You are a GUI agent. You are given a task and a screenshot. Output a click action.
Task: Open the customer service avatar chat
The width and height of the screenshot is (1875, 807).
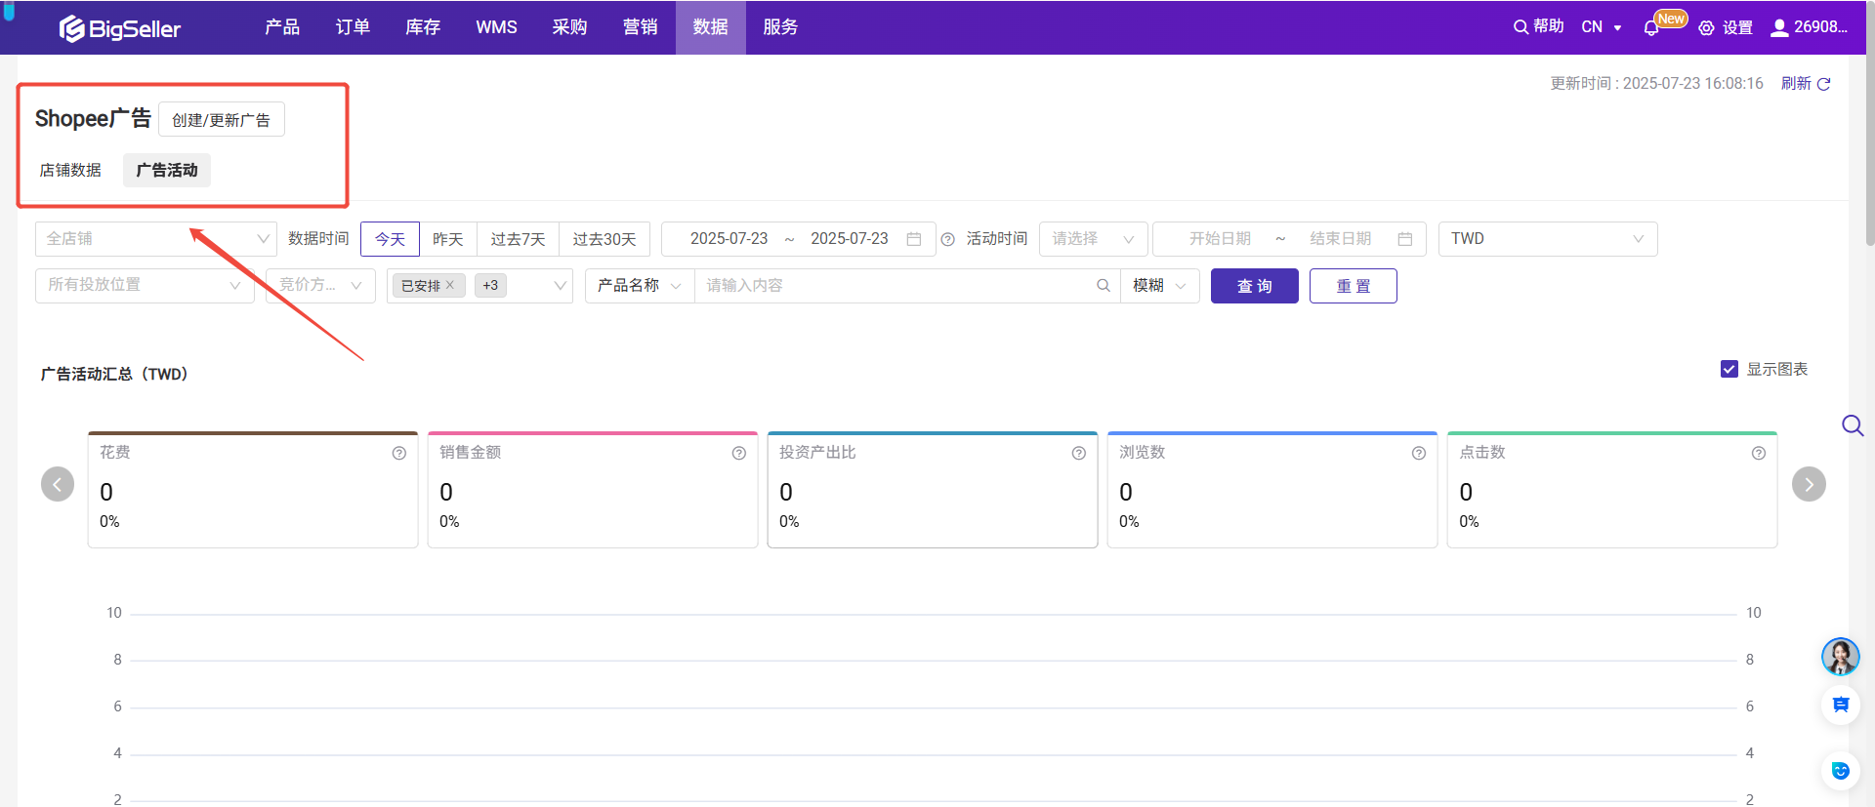[x=1840, y=657]
